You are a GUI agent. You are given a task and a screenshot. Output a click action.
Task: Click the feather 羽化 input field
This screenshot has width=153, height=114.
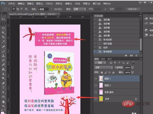43,9
